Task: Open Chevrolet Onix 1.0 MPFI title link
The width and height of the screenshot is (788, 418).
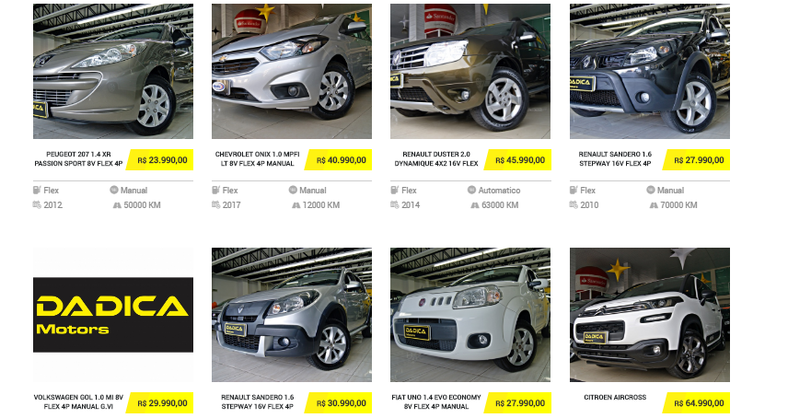Action: (258, 158)
